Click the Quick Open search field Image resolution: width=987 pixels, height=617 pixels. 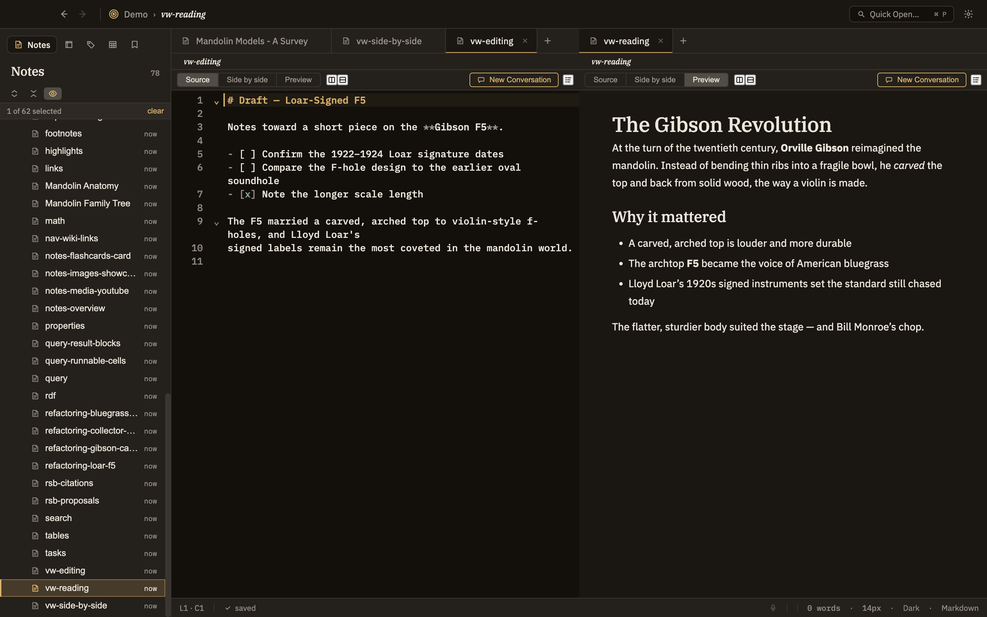click(x=901, y=14)
